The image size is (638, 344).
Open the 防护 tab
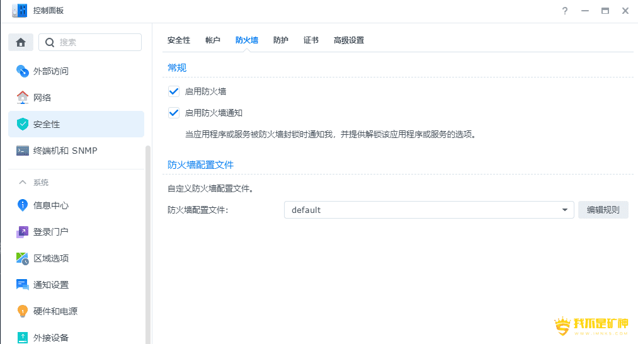coord(281,40)
